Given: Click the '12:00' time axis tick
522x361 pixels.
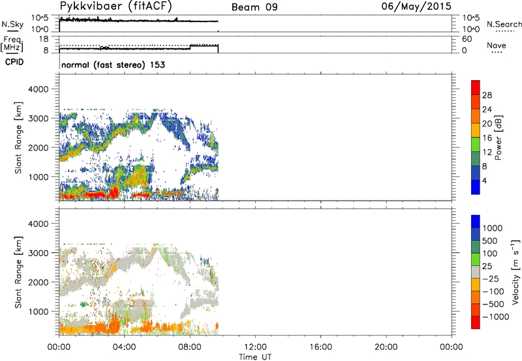Looking at the screenshot, I should [x=255, y=347].
